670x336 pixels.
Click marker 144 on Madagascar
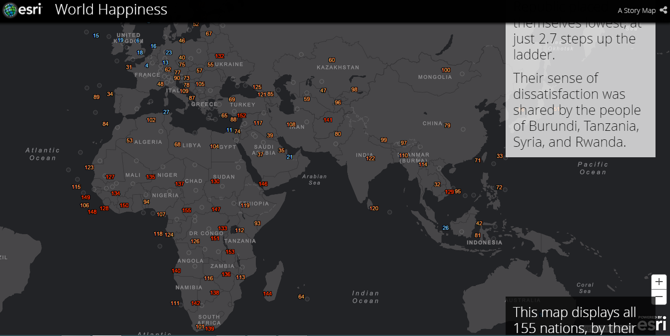pos(268,294)
